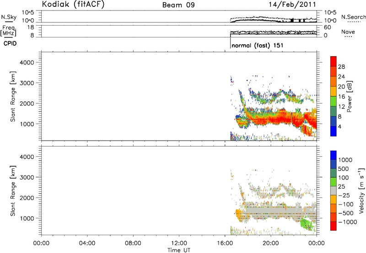Click green velocity patch below 1000 km

tap(307, 224)
